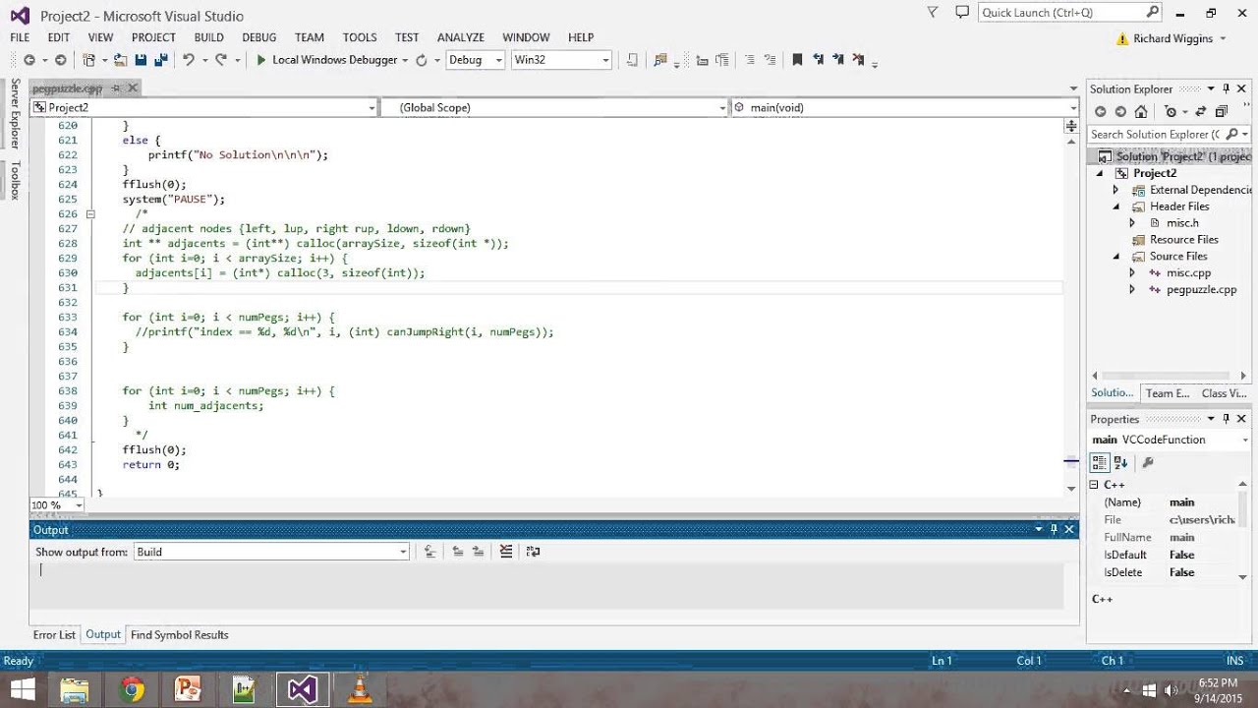Screen dimensions: 1258x708
Task: Toggle auto hide pin on Solution Explorer panel
Action: click(x=1226, y=88)
